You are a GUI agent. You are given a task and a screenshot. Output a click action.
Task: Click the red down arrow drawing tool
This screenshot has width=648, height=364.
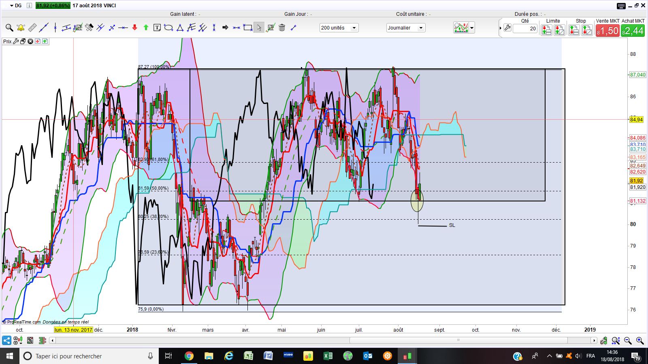click(135, 28)
